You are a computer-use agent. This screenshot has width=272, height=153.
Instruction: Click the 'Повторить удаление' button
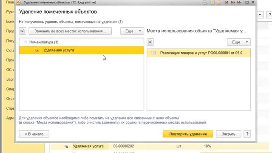pyautogui.click(x=188, y=134)
